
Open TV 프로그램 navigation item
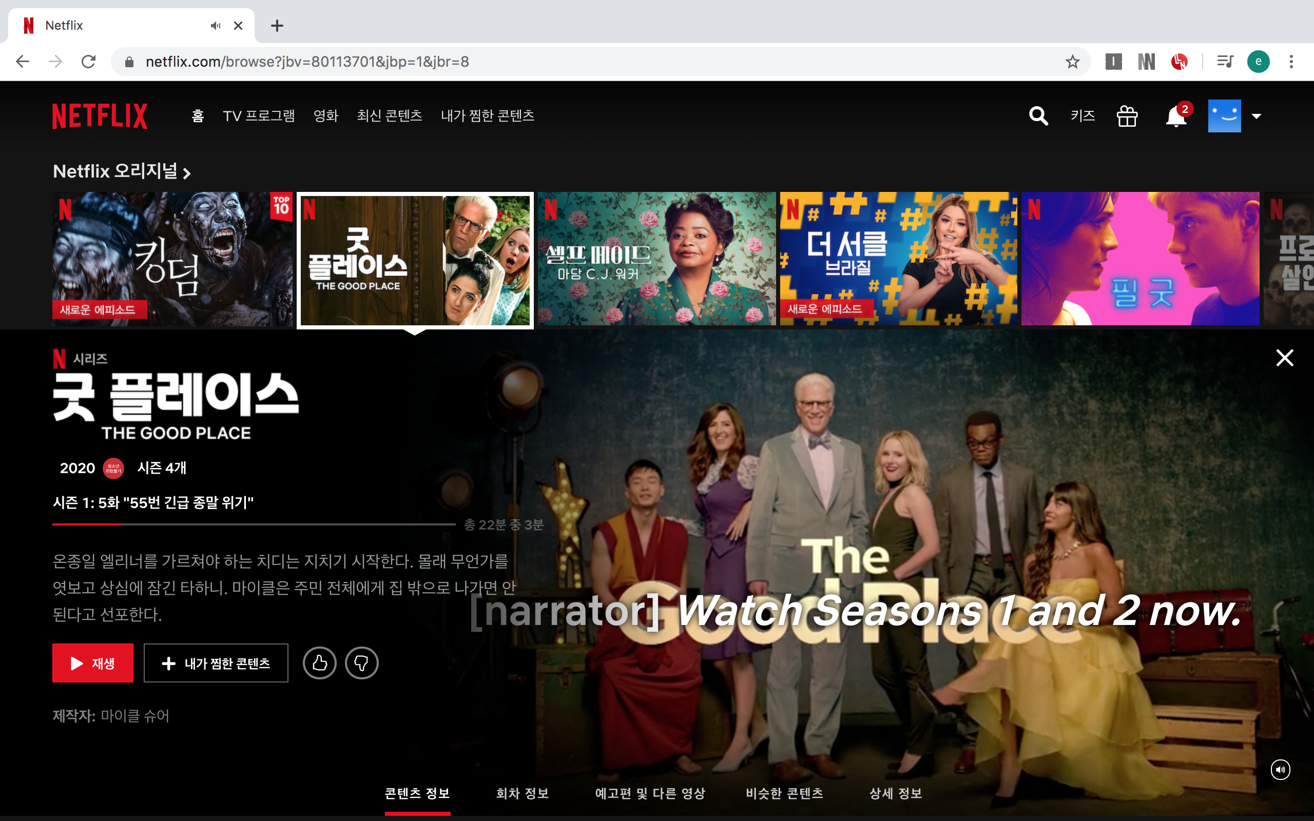[x=259, y=115]
